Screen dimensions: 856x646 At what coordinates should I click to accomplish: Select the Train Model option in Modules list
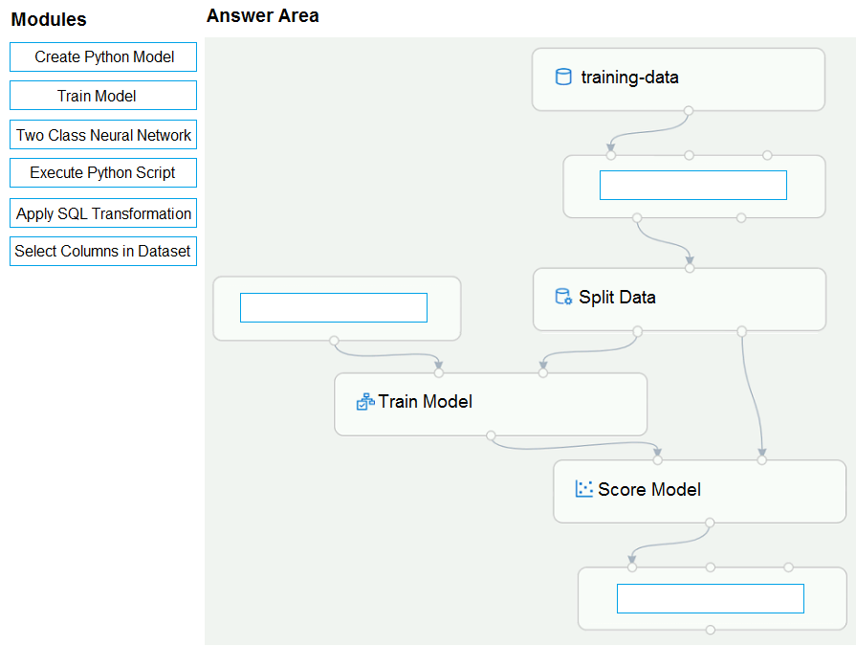[103, 96]
